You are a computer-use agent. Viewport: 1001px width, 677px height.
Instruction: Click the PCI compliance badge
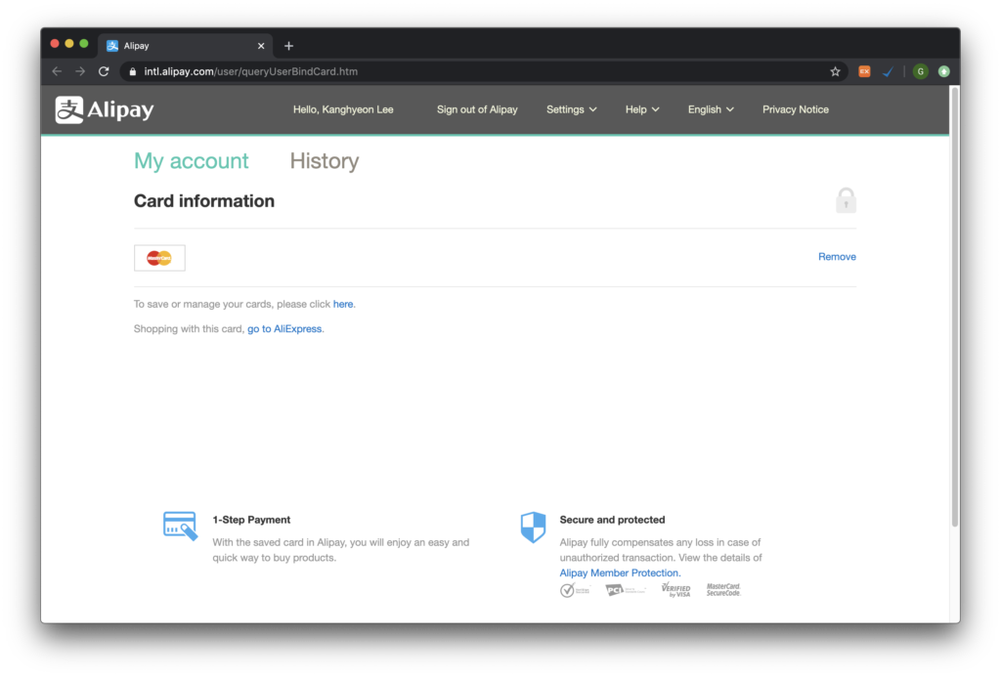click(x=625, y=590)
